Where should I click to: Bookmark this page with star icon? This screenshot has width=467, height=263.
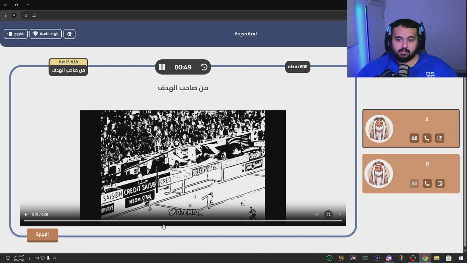point(26,15)
